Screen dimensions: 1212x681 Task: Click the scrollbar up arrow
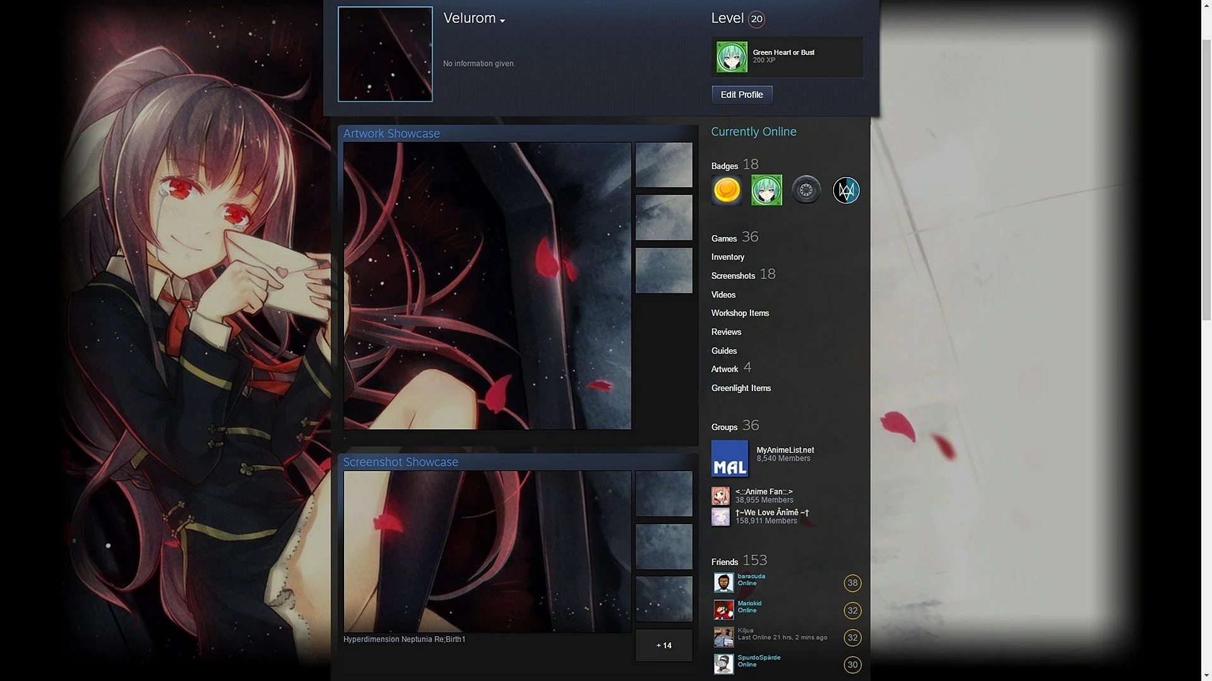1206,5
